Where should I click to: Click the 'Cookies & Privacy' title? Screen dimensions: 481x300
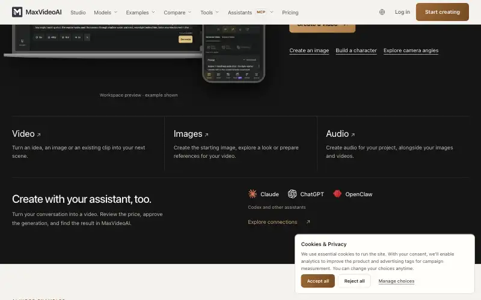pos(323,244)
